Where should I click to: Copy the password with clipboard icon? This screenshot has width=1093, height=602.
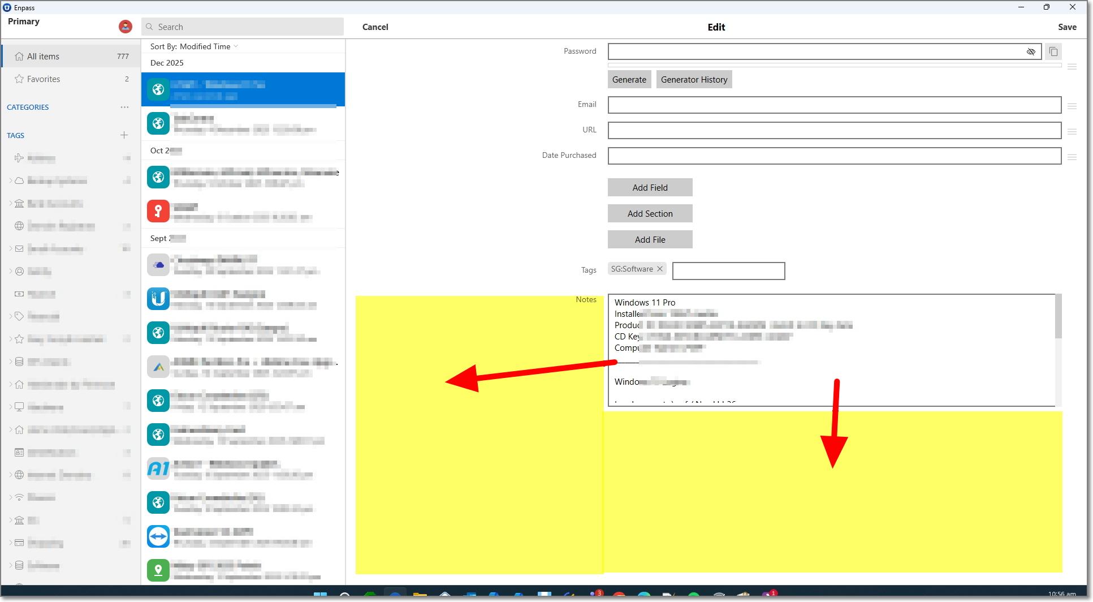pyautogui.click(x=1053, y=51)
